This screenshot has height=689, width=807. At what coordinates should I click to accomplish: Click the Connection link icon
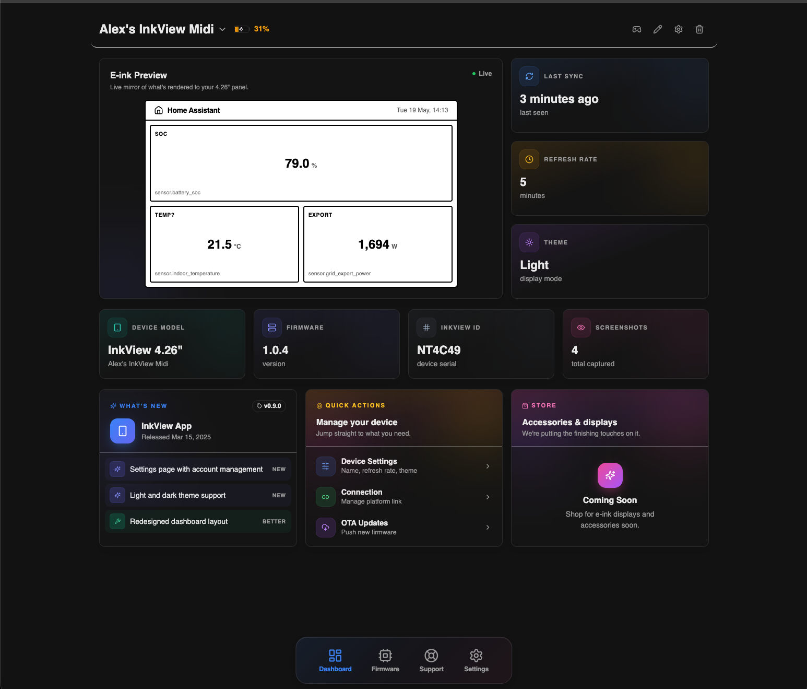tap(326, 497)
